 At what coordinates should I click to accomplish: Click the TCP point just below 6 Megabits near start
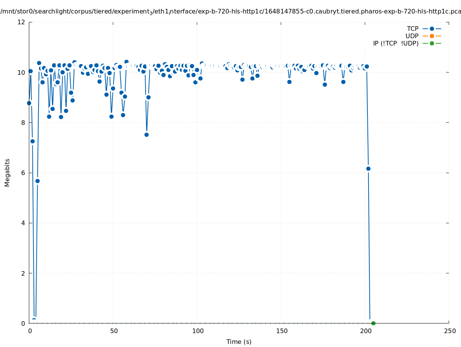[x=37, y=181]
